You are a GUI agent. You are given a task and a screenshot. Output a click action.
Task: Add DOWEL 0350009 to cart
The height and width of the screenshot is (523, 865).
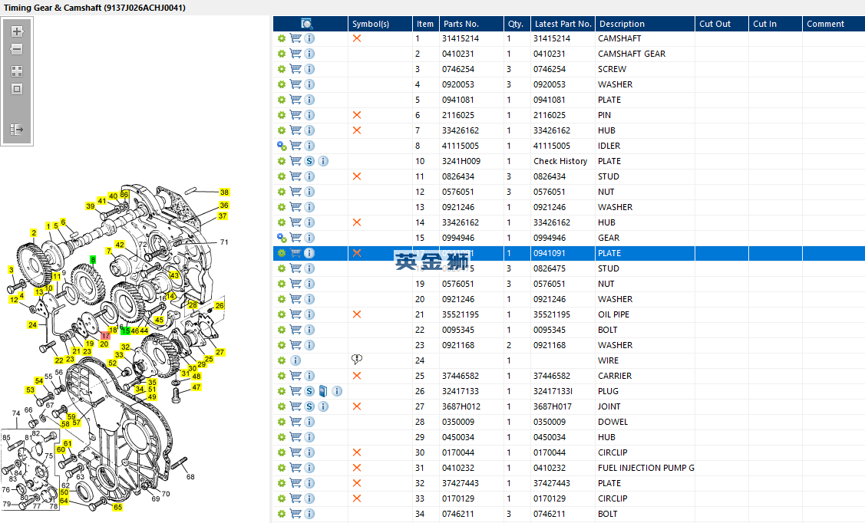point(295,422)
